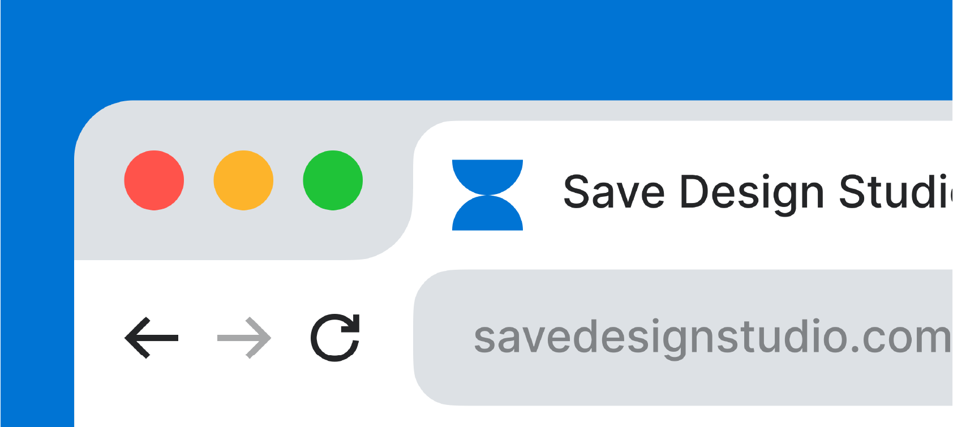Click the grayed-out forward arrow
Image resolution: width=953 pixels, height=427 pixels.
pyautogui.click(x=244, y=338)
